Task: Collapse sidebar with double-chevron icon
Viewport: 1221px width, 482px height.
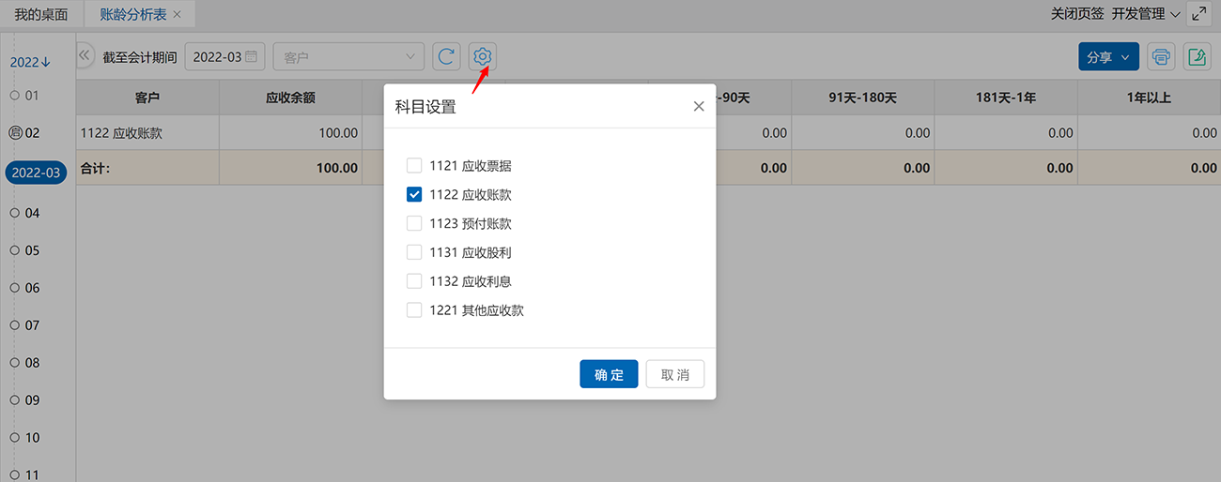Action: point(85,56)
